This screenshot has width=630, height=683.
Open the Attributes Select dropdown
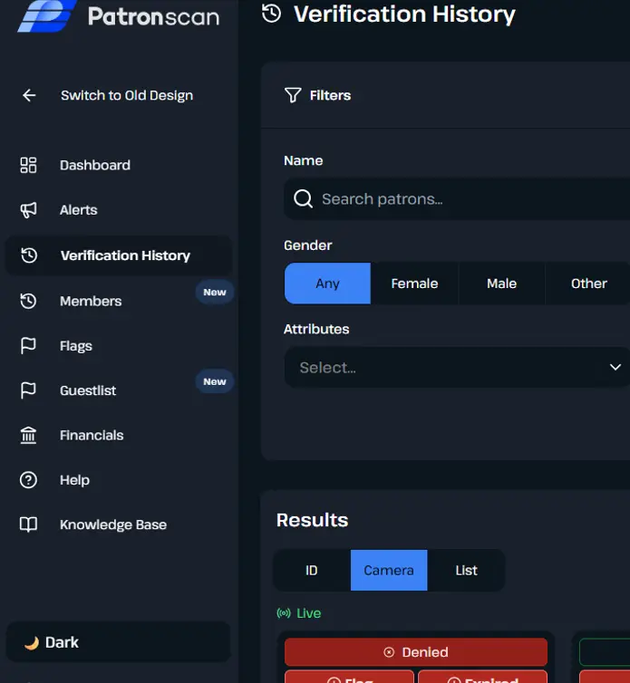click(458, 367)
